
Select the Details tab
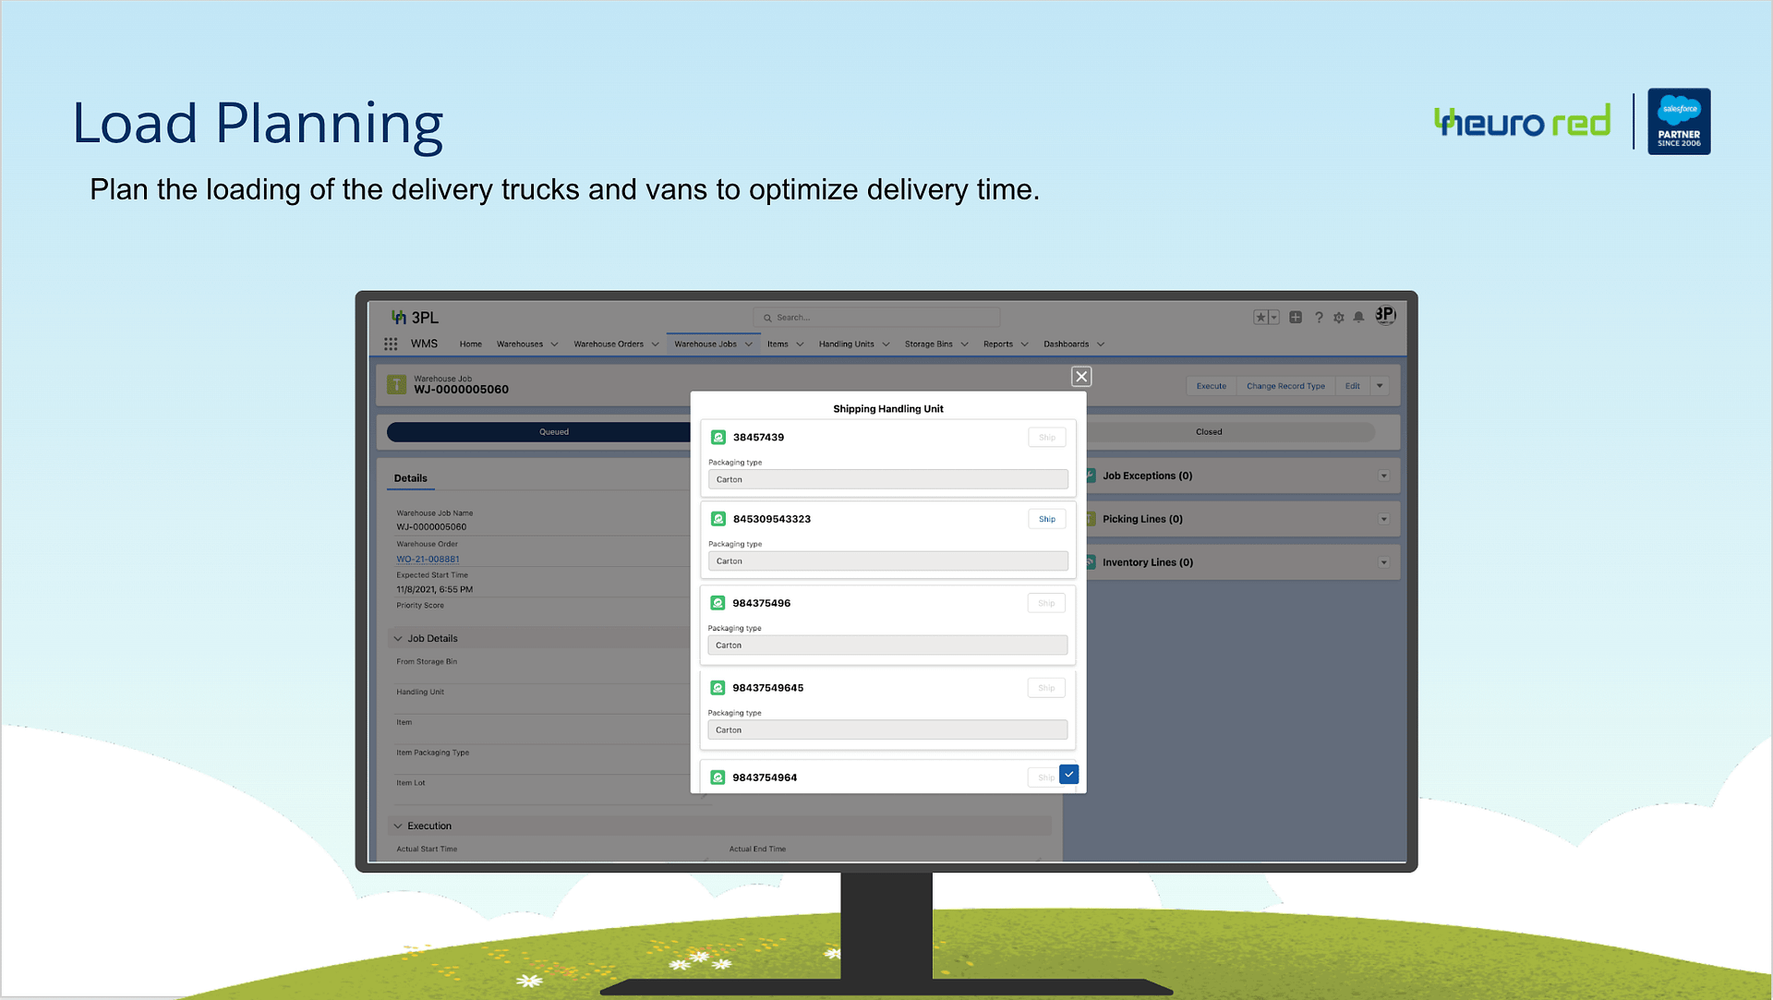click(x=410, y=478)
